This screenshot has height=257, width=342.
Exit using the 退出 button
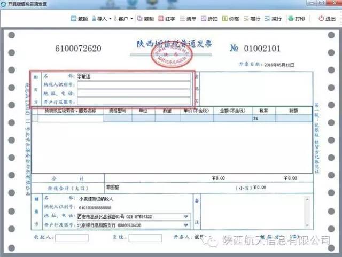coord(327,19)
